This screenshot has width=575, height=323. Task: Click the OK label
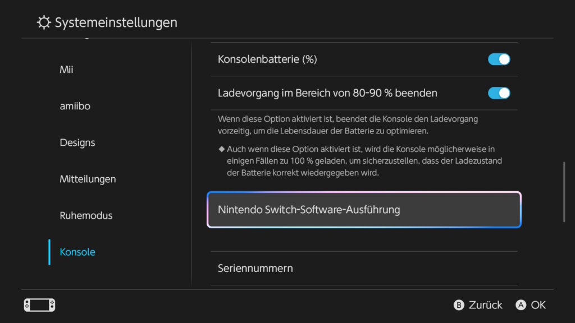[x=538, y=305]
